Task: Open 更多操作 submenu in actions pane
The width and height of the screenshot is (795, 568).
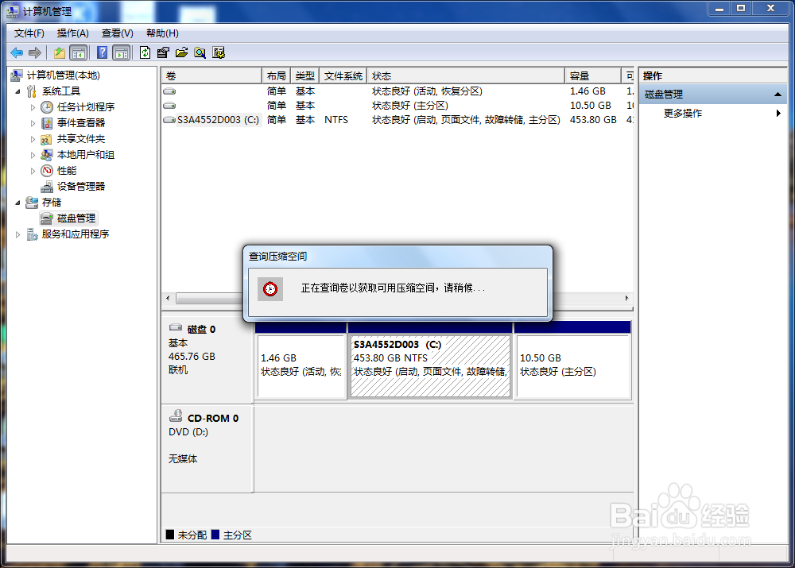Action: tap(713, 114)
